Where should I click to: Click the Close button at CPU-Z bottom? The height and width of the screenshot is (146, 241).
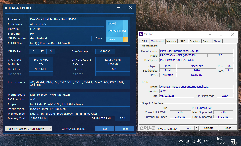click(x=228, y=128)
